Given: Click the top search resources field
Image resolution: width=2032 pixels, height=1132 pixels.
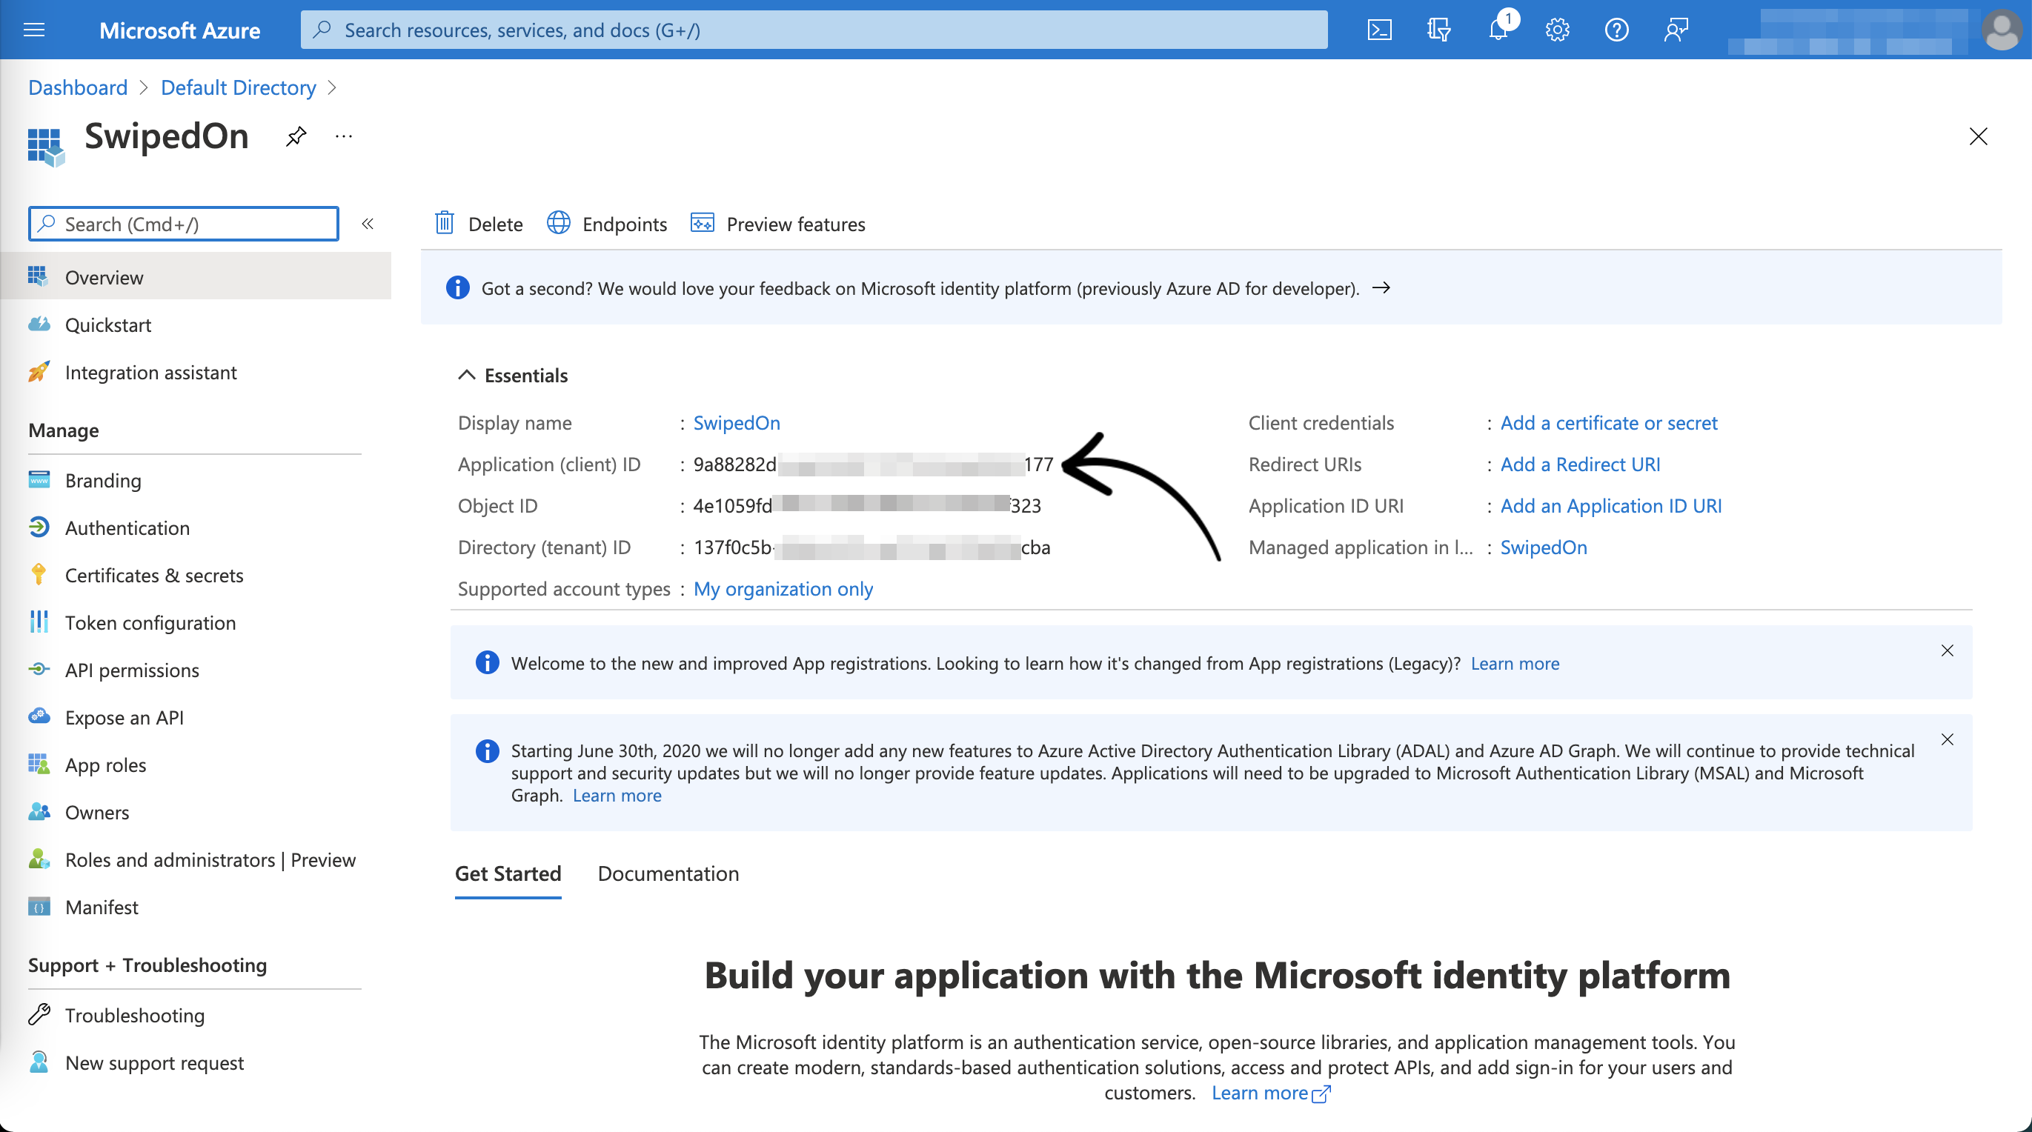Looking at the screenshot, I should [813, 30].
